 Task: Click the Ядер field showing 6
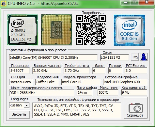pos(99,71)
